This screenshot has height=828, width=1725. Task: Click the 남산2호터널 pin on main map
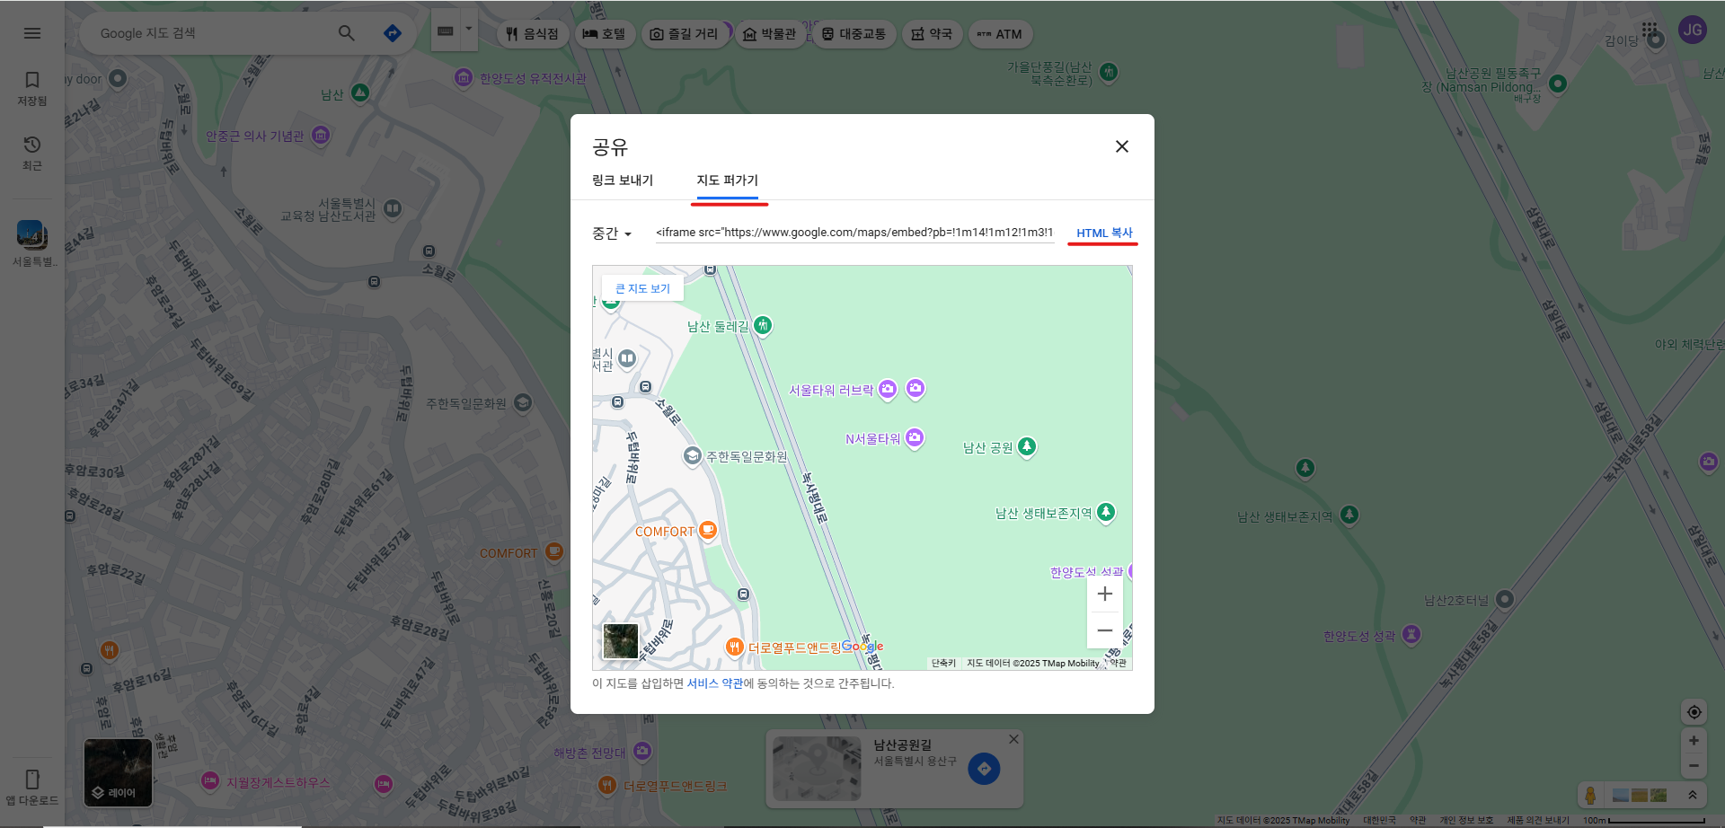pos(1505,599)
